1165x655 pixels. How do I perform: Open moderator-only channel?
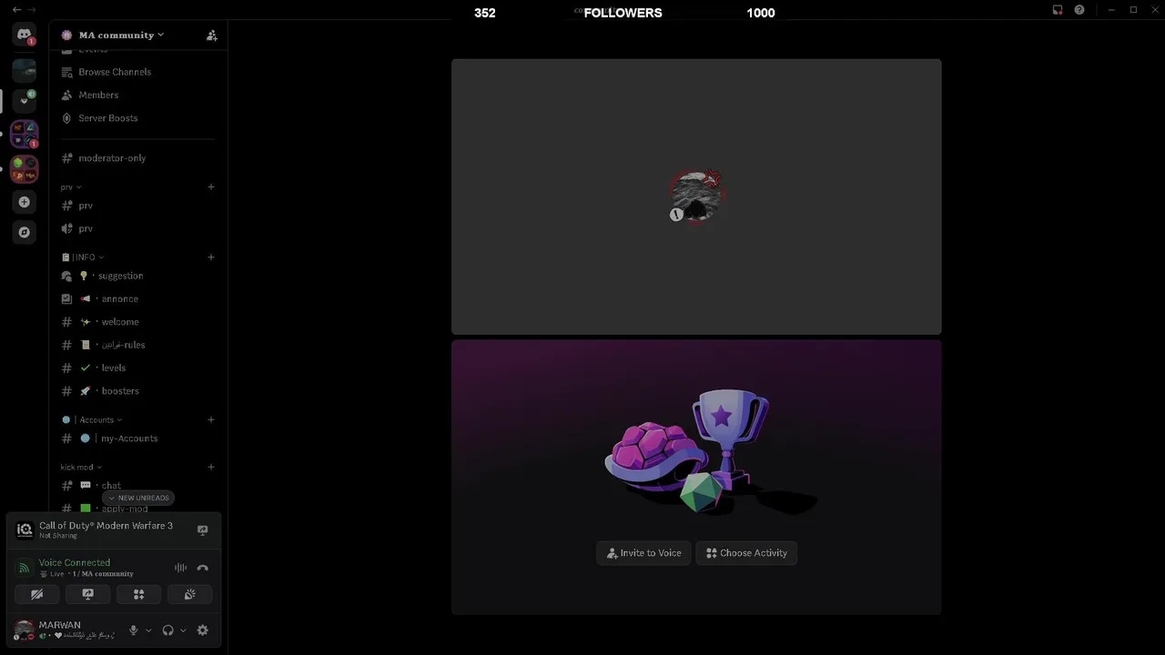pos(137,158)
